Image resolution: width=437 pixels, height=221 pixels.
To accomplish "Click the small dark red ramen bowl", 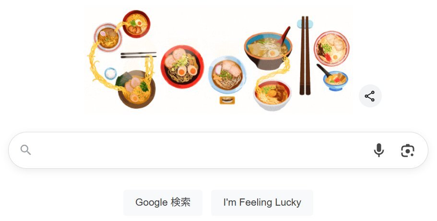I will [x=136, y=23].
